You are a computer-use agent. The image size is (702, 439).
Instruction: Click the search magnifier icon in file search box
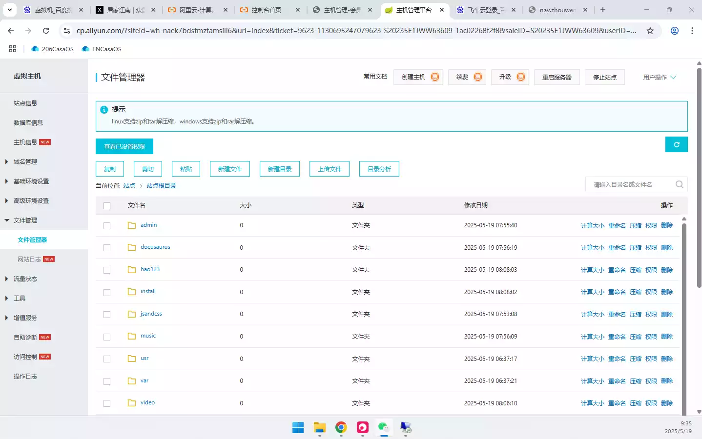tap(680, 184)
